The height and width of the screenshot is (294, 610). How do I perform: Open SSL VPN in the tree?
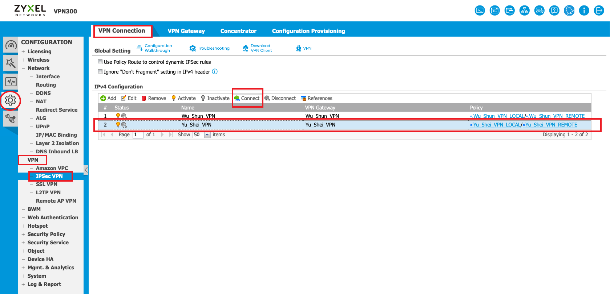pyautogui.click(x=47, y=184)
